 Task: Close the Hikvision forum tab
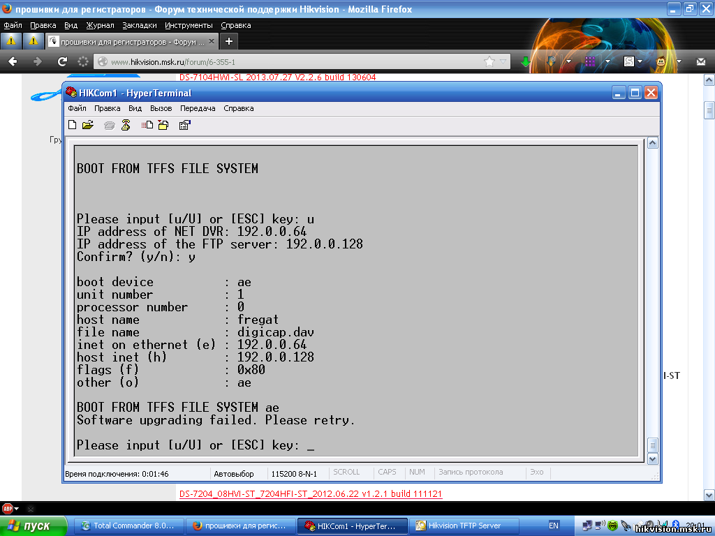point(212,41)
